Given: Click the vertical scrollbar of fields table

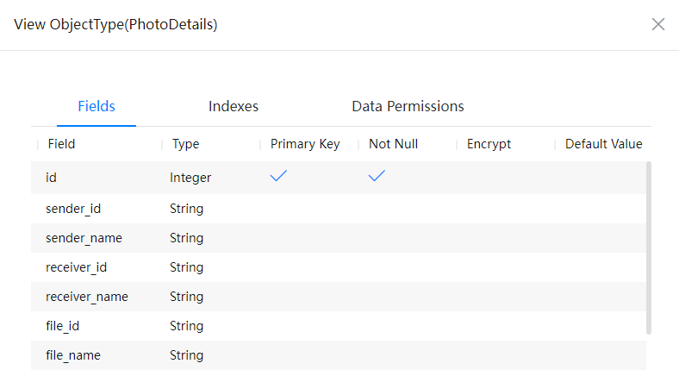Looking at the screenshot, I should [x=648, y=247].
